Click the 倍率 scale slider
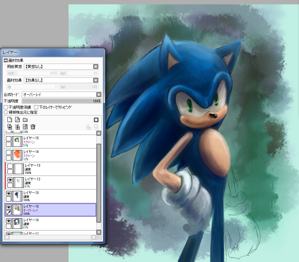 coord(33,73)
